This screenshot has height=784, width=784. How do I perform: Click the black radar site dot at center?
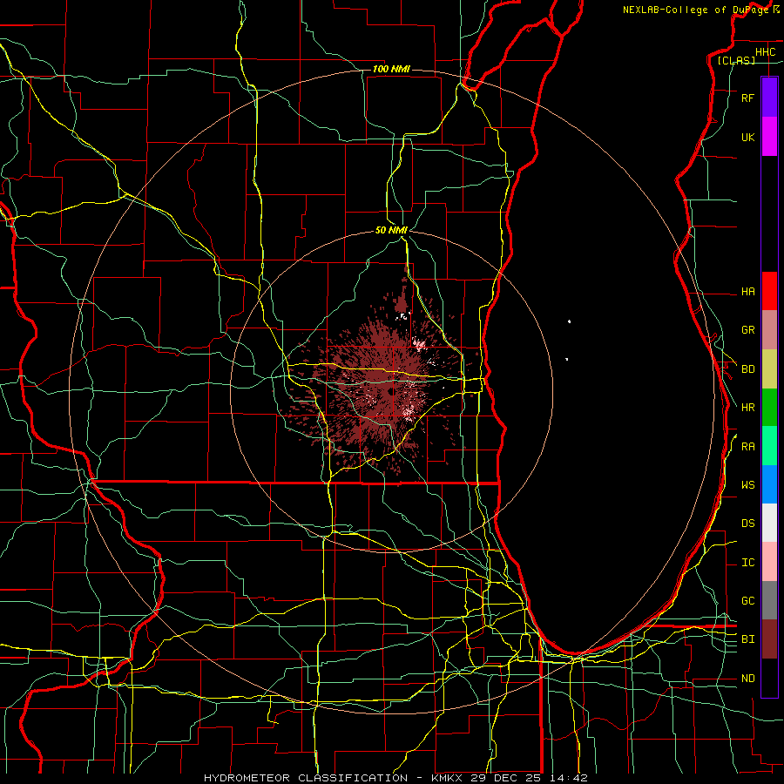tap(390, 393)
